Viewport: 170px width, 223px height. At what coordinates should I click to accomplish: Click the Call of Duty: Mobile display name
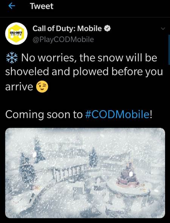[67, 28]
